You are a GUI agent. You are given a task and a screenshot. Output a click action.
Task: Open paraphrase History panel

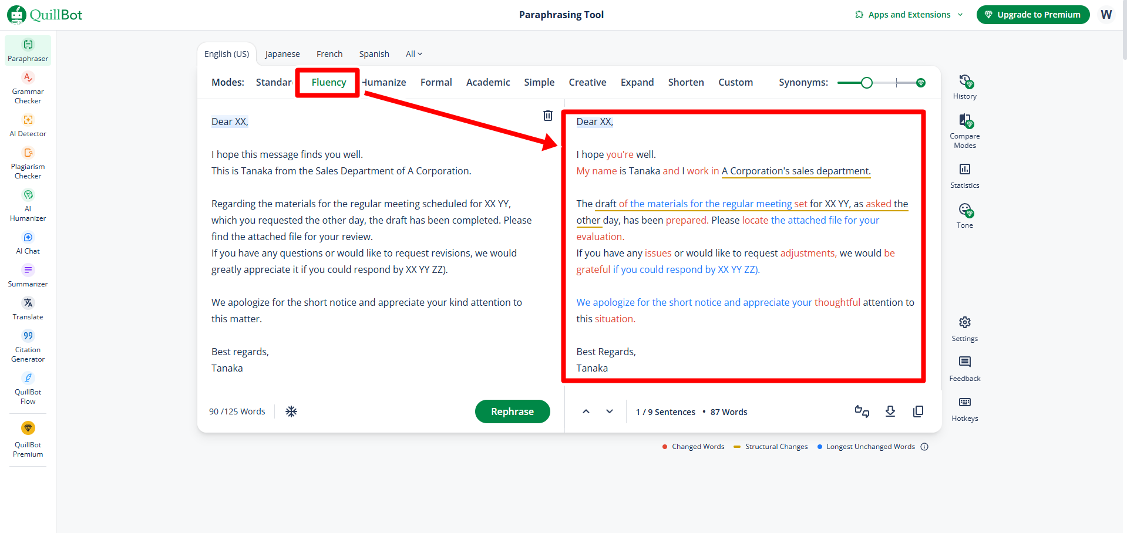(965, 87)
